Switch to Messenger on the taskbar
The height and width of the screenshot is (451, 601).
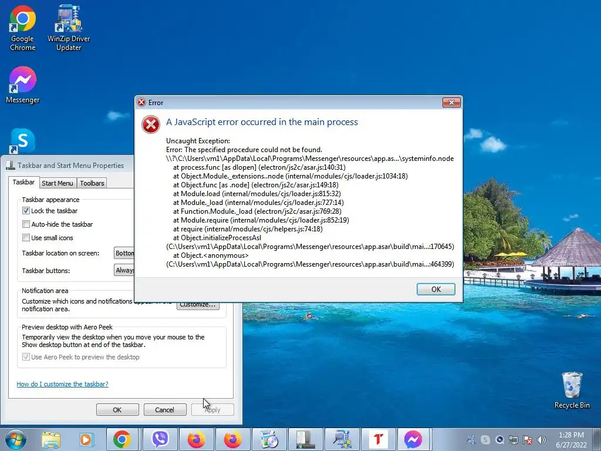click(413, 439)
